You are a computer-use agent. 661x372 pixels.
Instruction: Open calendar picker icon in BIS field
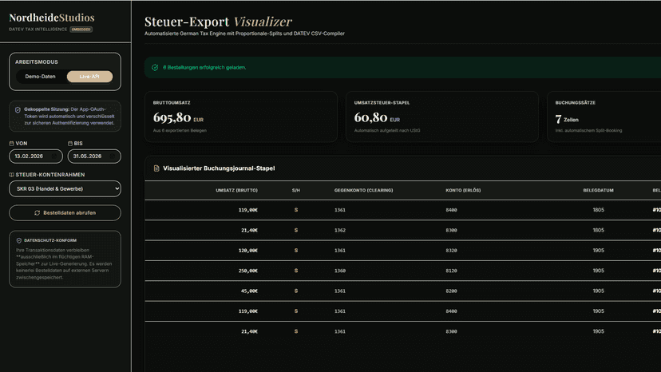click(x=113, y=156)
